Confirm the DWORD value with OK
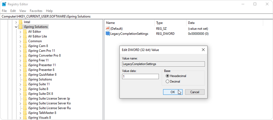 pyautogui.click(x=173, y=92)
